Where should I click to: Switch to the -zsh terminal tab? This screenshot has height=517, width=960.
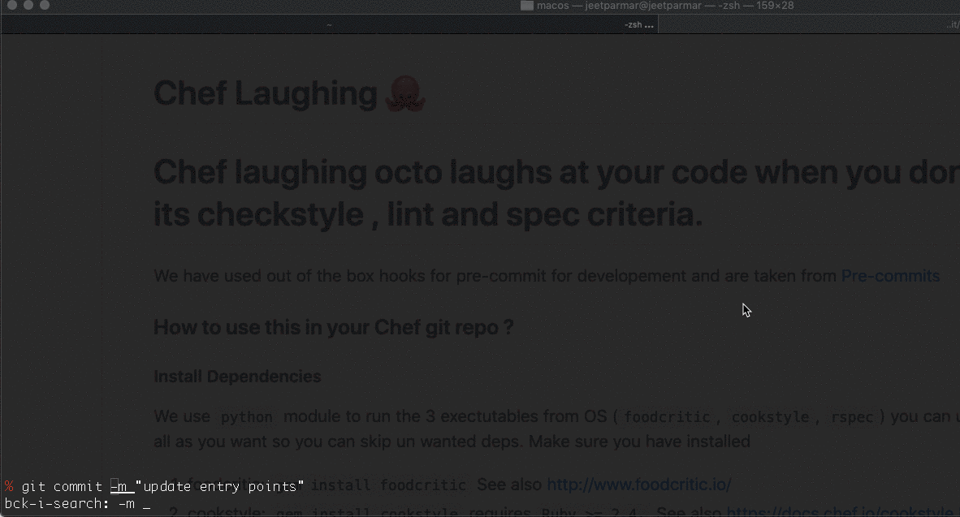tap(638, 25)
